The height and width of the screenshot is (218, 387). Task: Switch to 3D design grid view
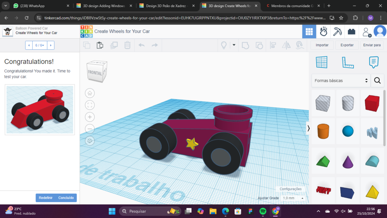[309, 31]
